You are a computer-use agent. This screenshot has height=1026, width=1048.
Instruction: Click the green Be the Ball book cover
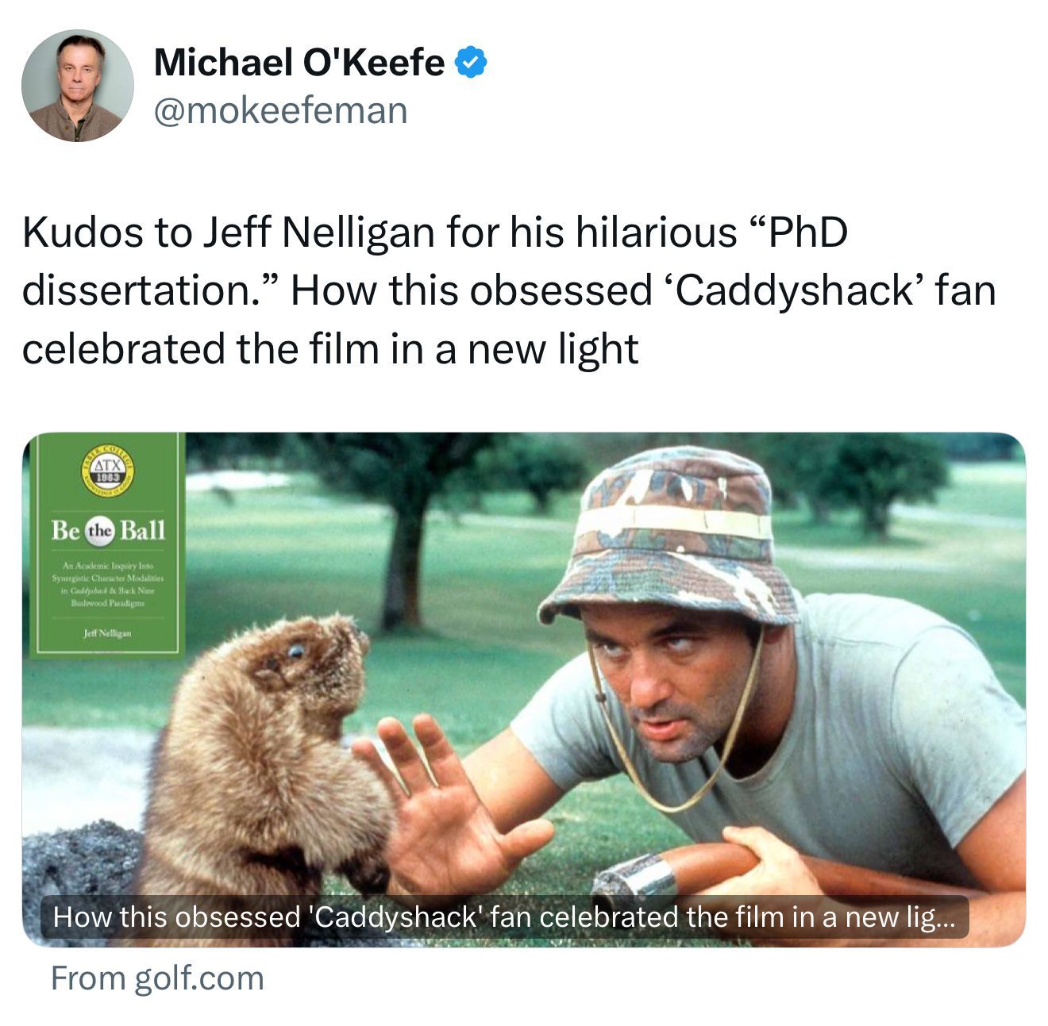(107, 545)
